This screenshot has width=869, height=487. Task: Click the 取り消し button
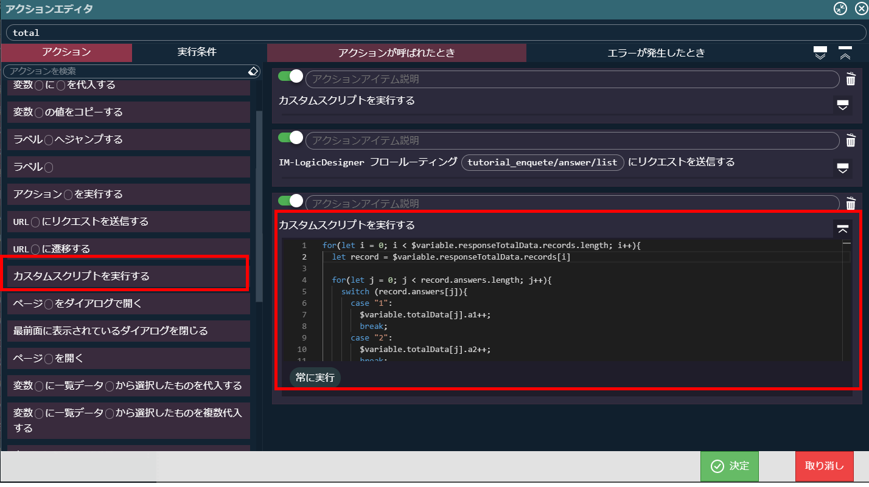[825, 466]
